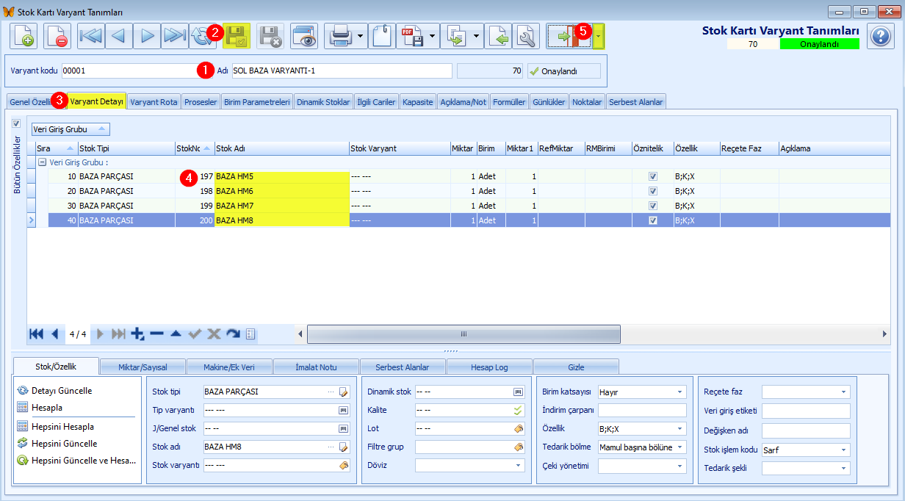Collapse the Veri Giriş Grubu group row
The width and height of the screenshot is (905, 501).
[42, 162]
